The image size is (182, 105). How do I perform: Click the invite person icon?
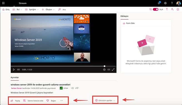pyautogui.click(x=172, y=9)
